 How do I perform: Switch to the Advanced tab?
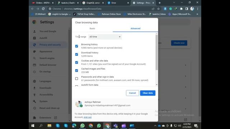pos(135,29)
